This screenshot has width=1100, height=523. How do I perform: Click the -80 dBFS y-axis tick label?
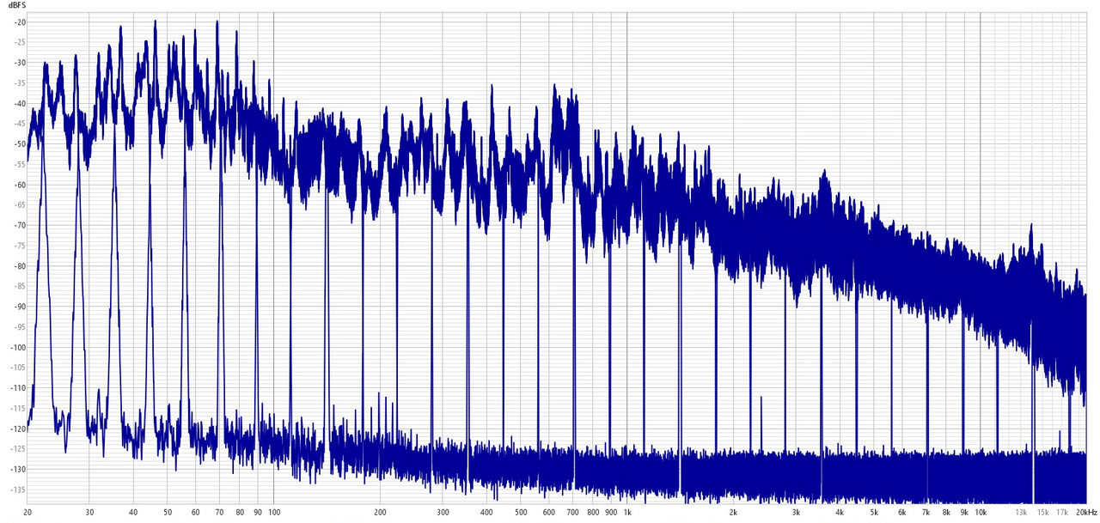(20, 266)
